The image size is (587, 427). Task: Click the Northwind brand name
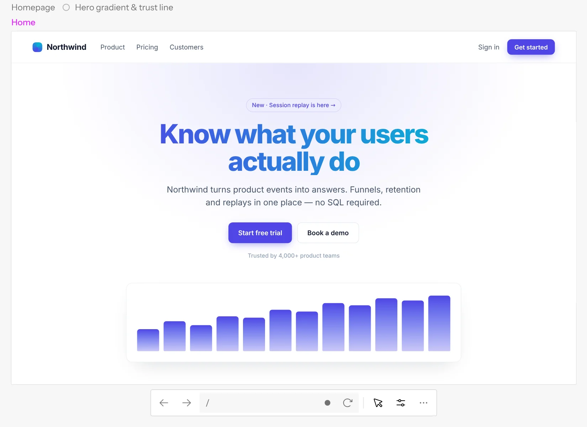67,47
